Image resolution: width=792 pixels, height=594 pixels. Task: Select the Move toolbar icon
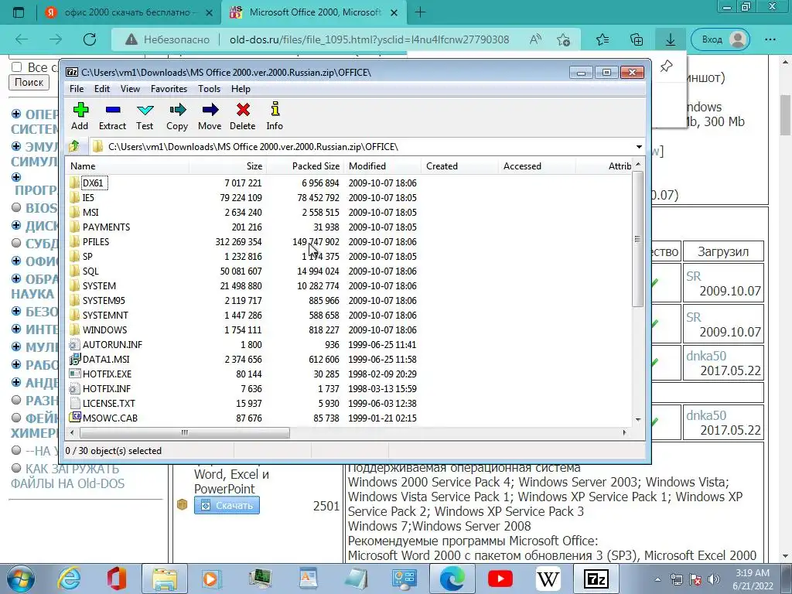pyautogui.click(x=210, y=117)
